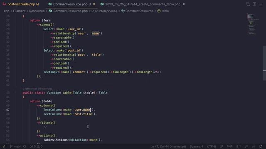Select the CommentResource class breadcrumb
This screenshot has width=266, height=149.
tap(139, 11)
